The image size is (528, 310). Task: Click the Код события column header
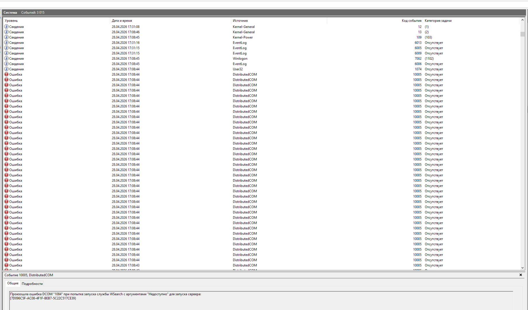(x=411, y=21)
